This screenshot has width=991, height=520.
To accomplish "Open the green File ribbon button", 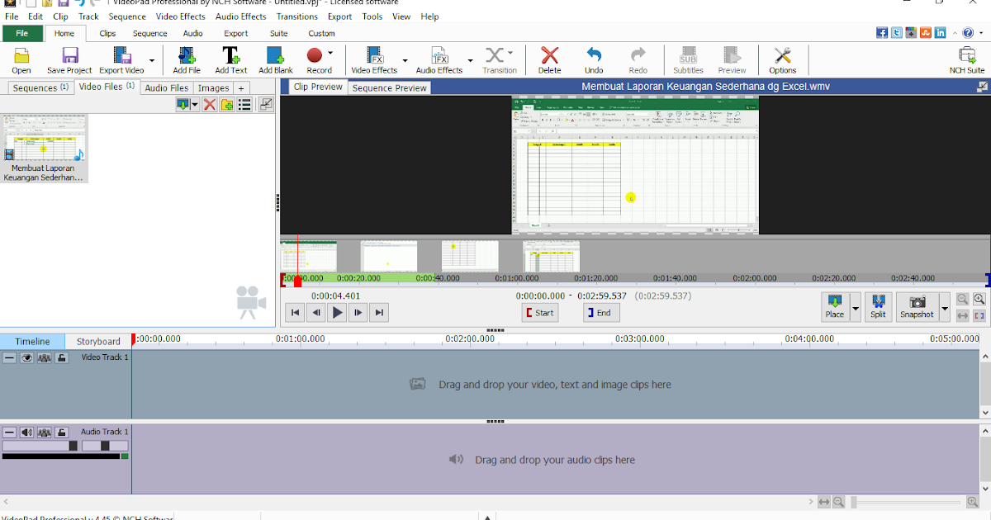I will pyautogui.click(x=22, y=34).
